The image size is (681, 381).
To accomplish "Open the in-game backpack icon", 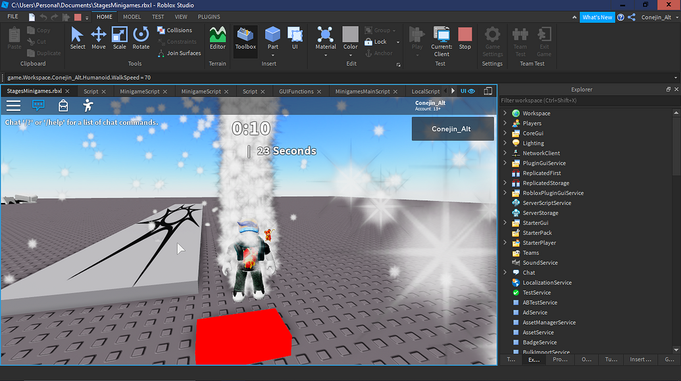I will coord(63,105).
